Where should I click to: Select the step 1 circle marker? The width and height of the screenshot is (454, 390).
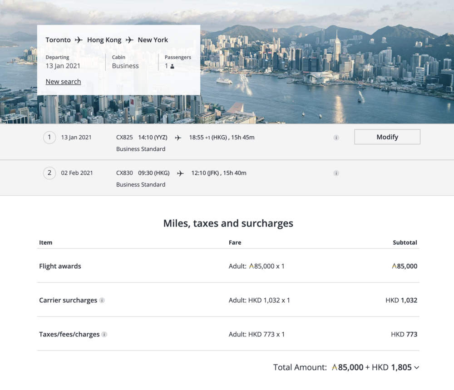49,137
